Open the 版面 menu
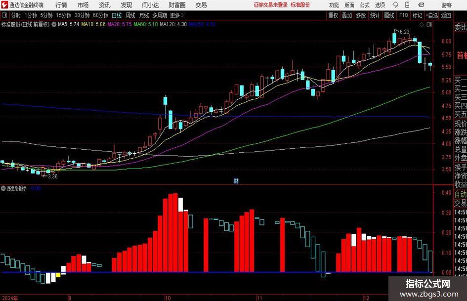This screenshot has height=301, width=467. (349, 5)
